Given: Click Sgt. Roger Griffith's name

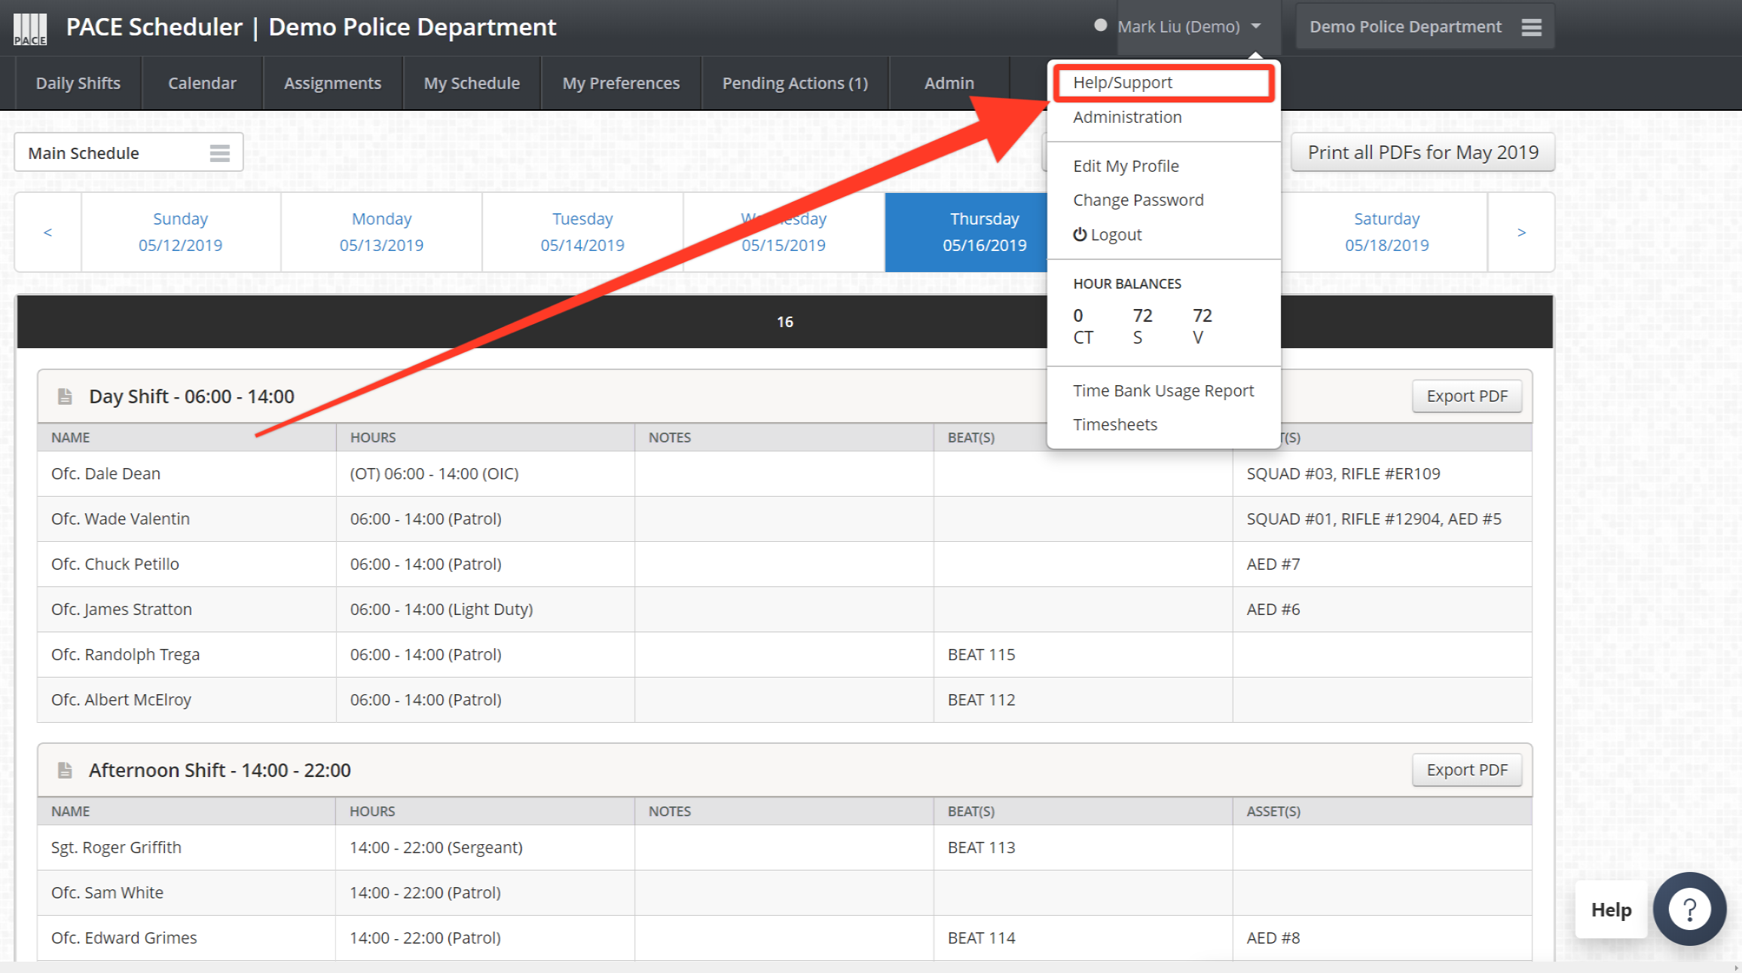Looking at the screenshot, I should (x=116, y=847).
